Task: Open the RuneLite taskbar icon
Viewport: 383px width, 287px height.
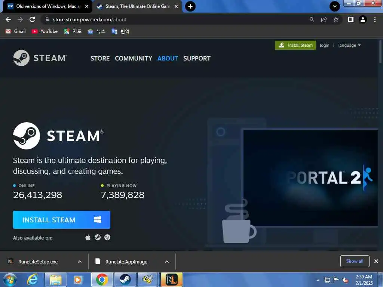Action: [x=171, y=280]
